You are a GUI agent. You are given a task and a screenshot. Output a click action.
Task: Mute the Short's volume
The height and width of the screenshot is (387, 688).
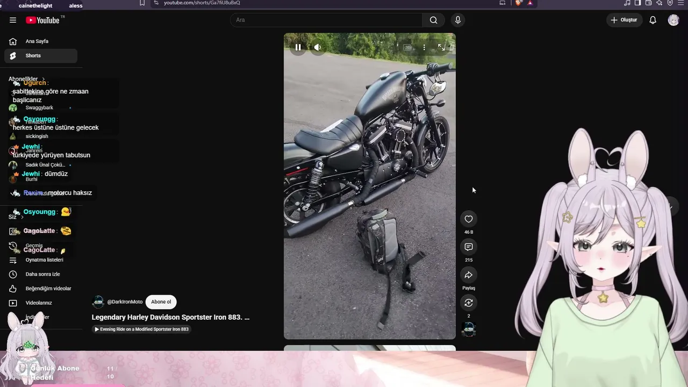(x=318, y=47)
